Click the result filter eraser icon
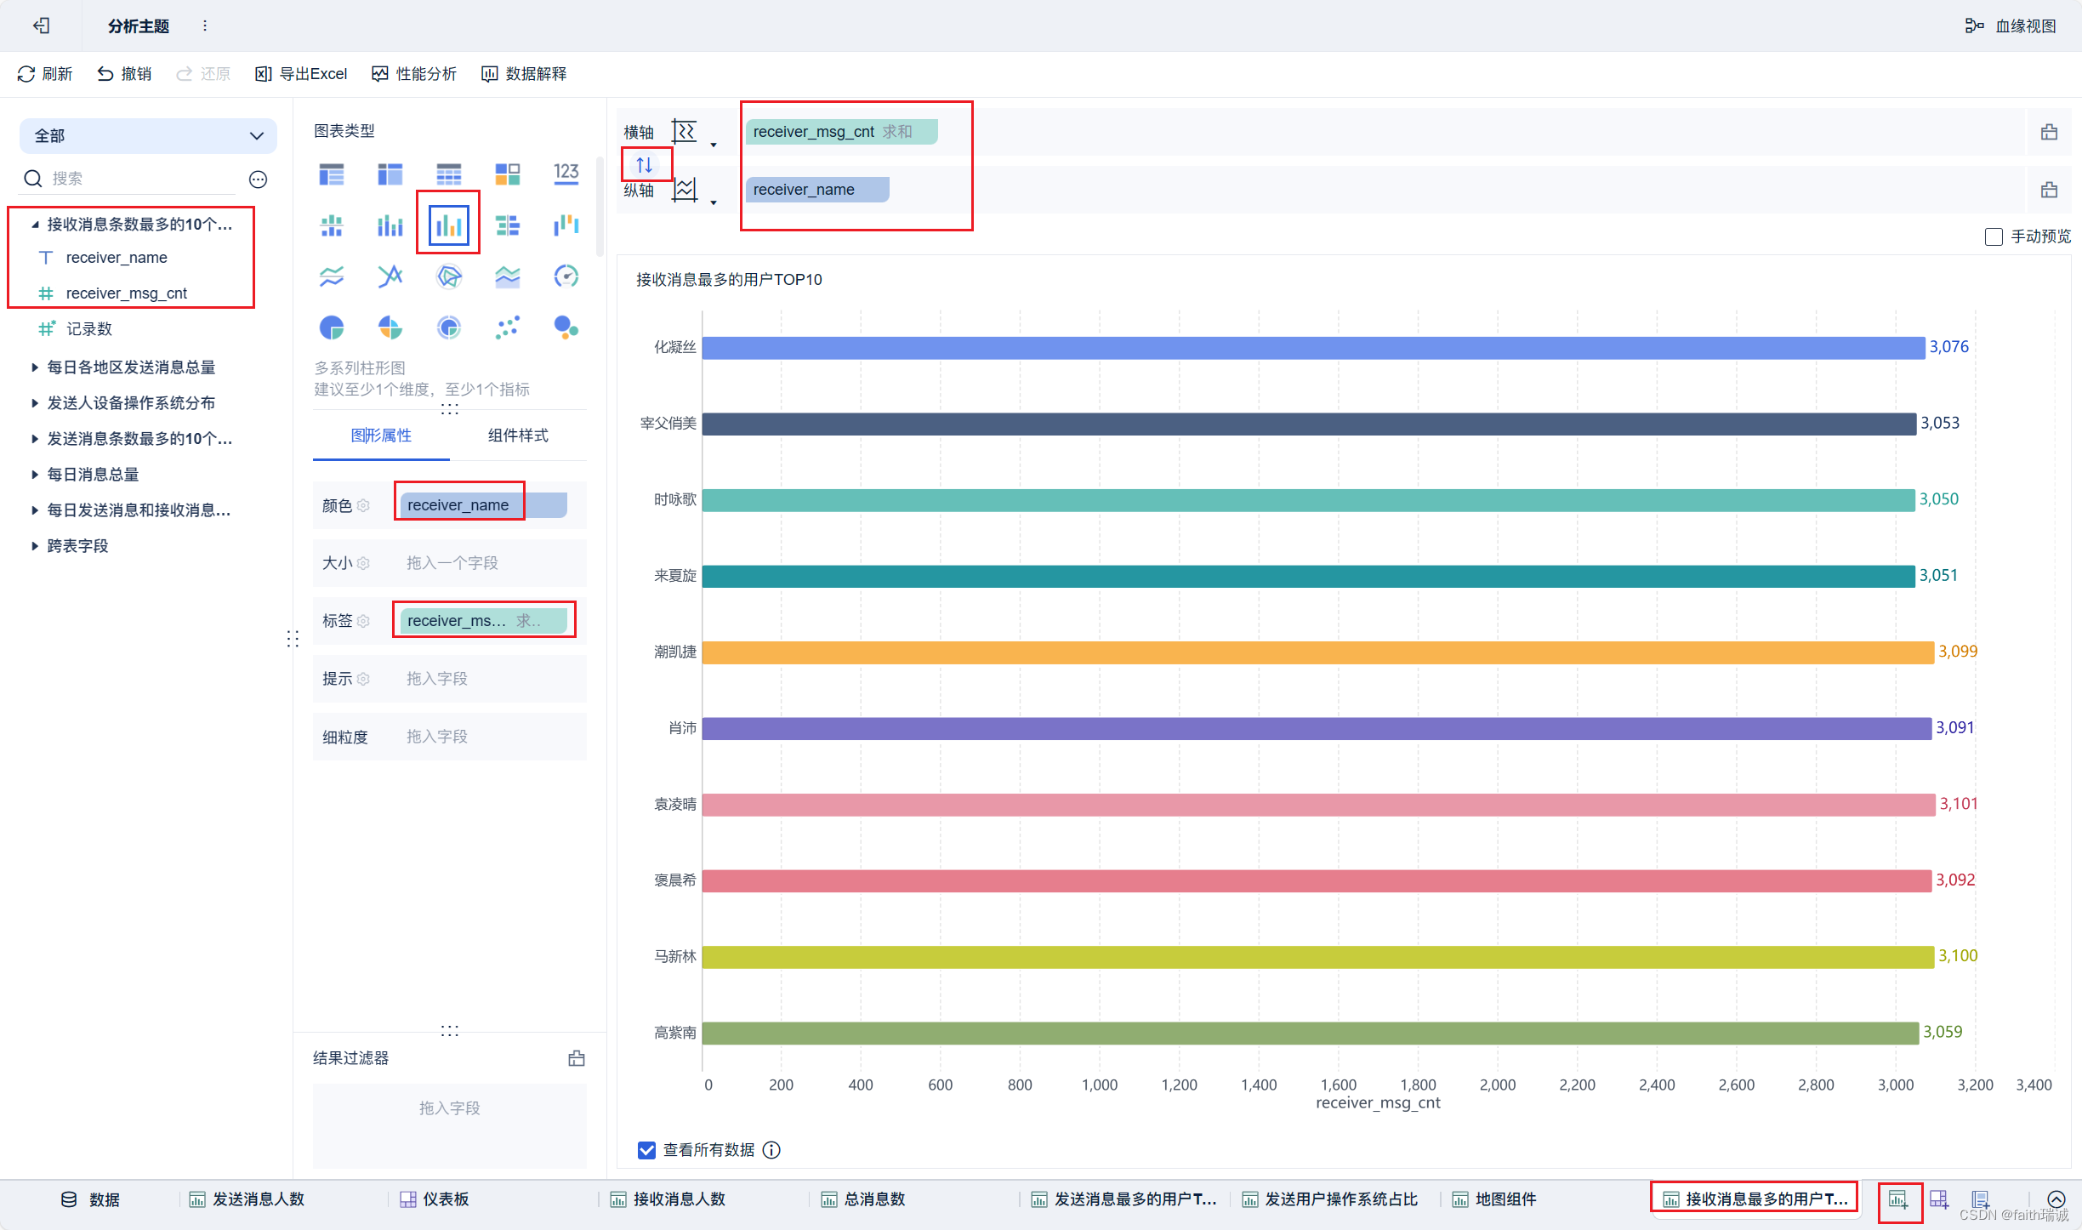This screenshot has width=2082, height=1230. pyautogui.click(x=577, y=1058)
